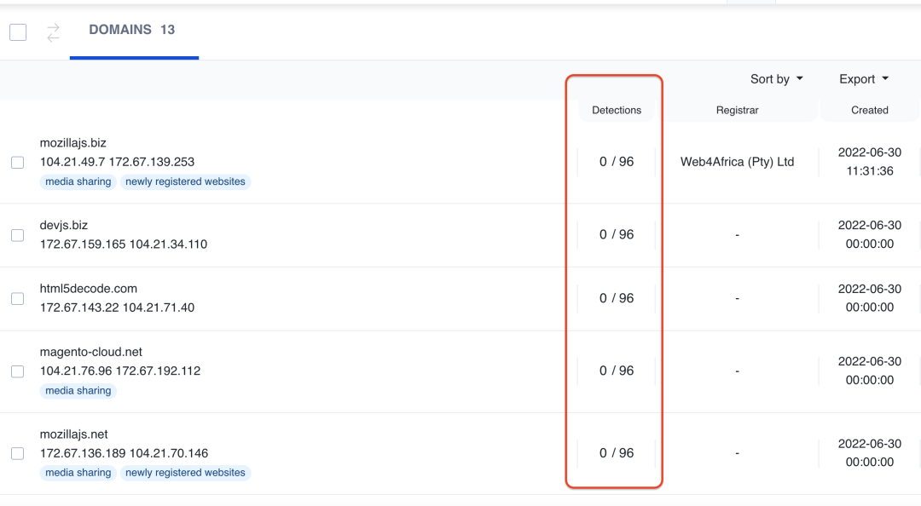Screen dimensions: 921x506
Task: Click the media sharing tag under magento-cloud.net
Action: 78,391
